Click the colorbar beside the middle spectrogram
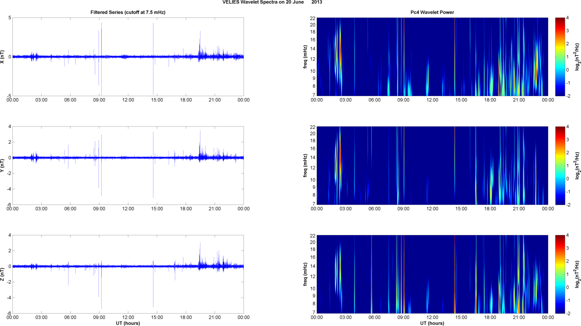Image resolution: width=581 pixels, height=326 pixels. pos(560,165)
